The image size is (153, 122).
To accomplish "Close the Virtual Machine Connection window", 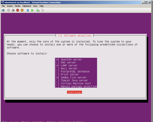I will [x=149, y=2].
